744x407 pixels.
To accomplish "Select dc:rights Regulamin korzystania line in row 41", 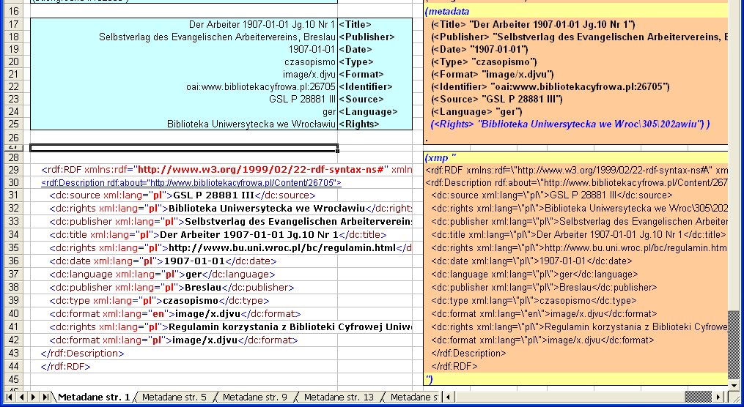I will click(x=231, y=327).
